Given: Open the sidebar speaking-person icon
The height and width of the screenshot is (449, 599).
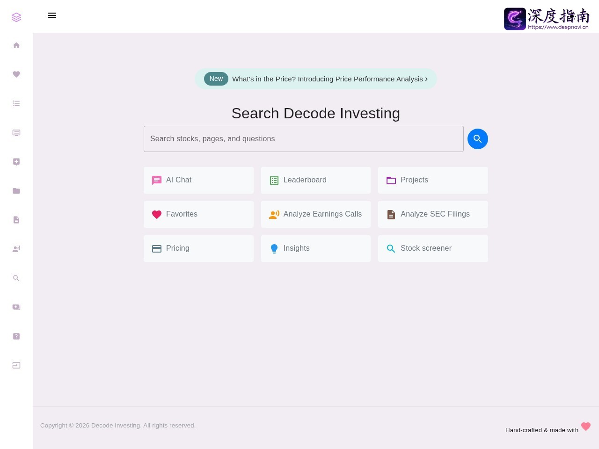Looking at the screenshot, I should tap(16, 249).
